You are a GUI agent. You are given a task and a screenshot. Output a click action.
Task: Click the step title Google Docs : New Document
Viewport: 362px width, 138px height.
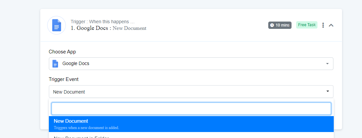tap(109, 28)
